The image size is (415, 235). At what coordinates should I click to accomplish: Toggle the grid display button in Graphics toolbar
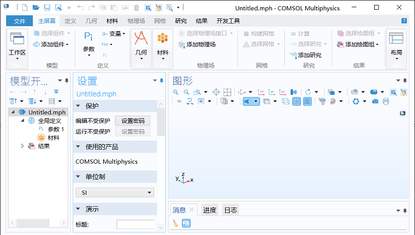(x=307, y=102)
